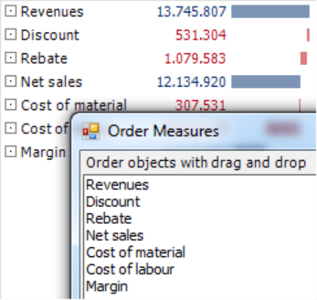Click the blue Net sales bar
Image resolution: width=317 pixels, height=300 pixels.
click(x=266, y=82)
